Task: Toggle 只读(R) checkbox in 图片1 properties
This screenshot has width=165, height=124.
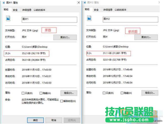Action: coord(23,93)
